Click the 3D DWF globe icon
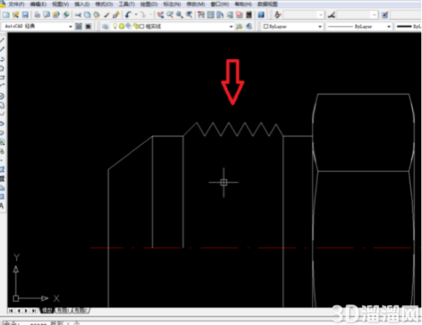This screenshot has height=325, width=422. click(65, 15)
